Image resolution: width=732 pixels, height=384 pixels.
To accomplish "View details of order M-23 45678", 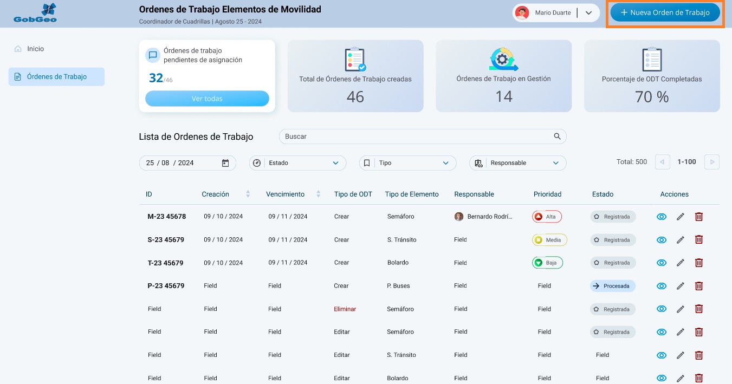I will pos(661,217).
